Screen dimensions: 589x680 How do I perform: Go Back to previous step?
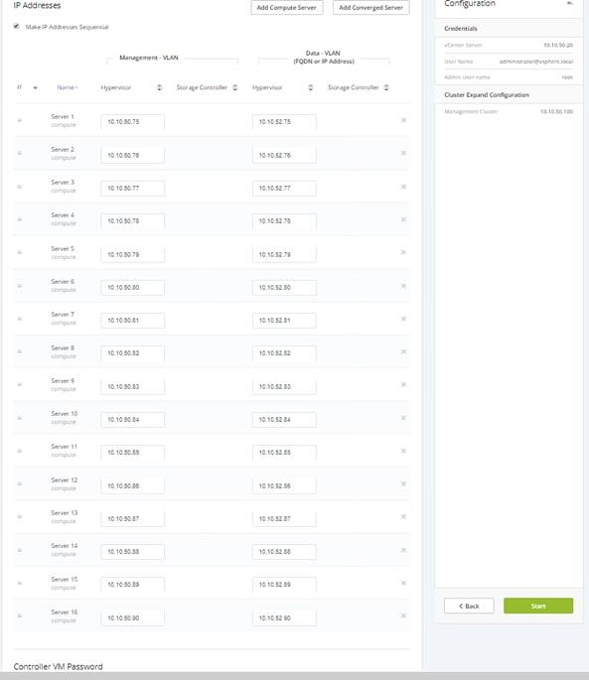coord(469,606)
